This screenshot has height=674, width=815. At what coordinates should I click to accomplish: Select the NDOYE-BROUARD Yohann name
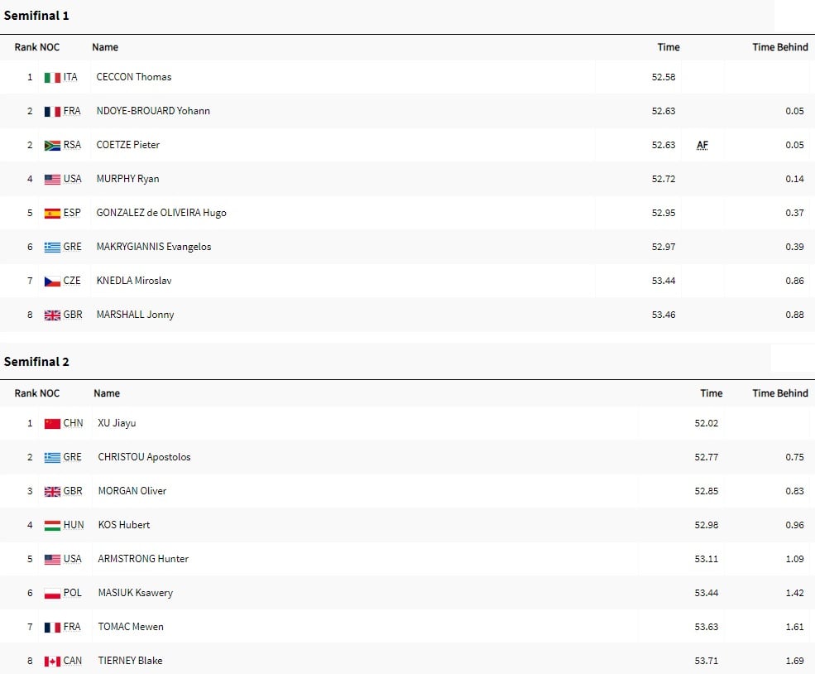coord(153,111)
